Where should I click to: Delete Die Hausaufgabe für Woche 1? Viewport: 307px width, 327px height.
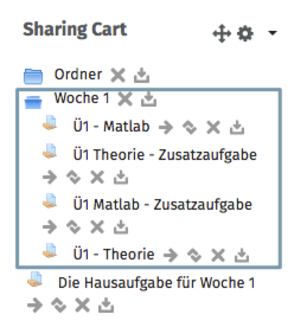tap(82, 305)
